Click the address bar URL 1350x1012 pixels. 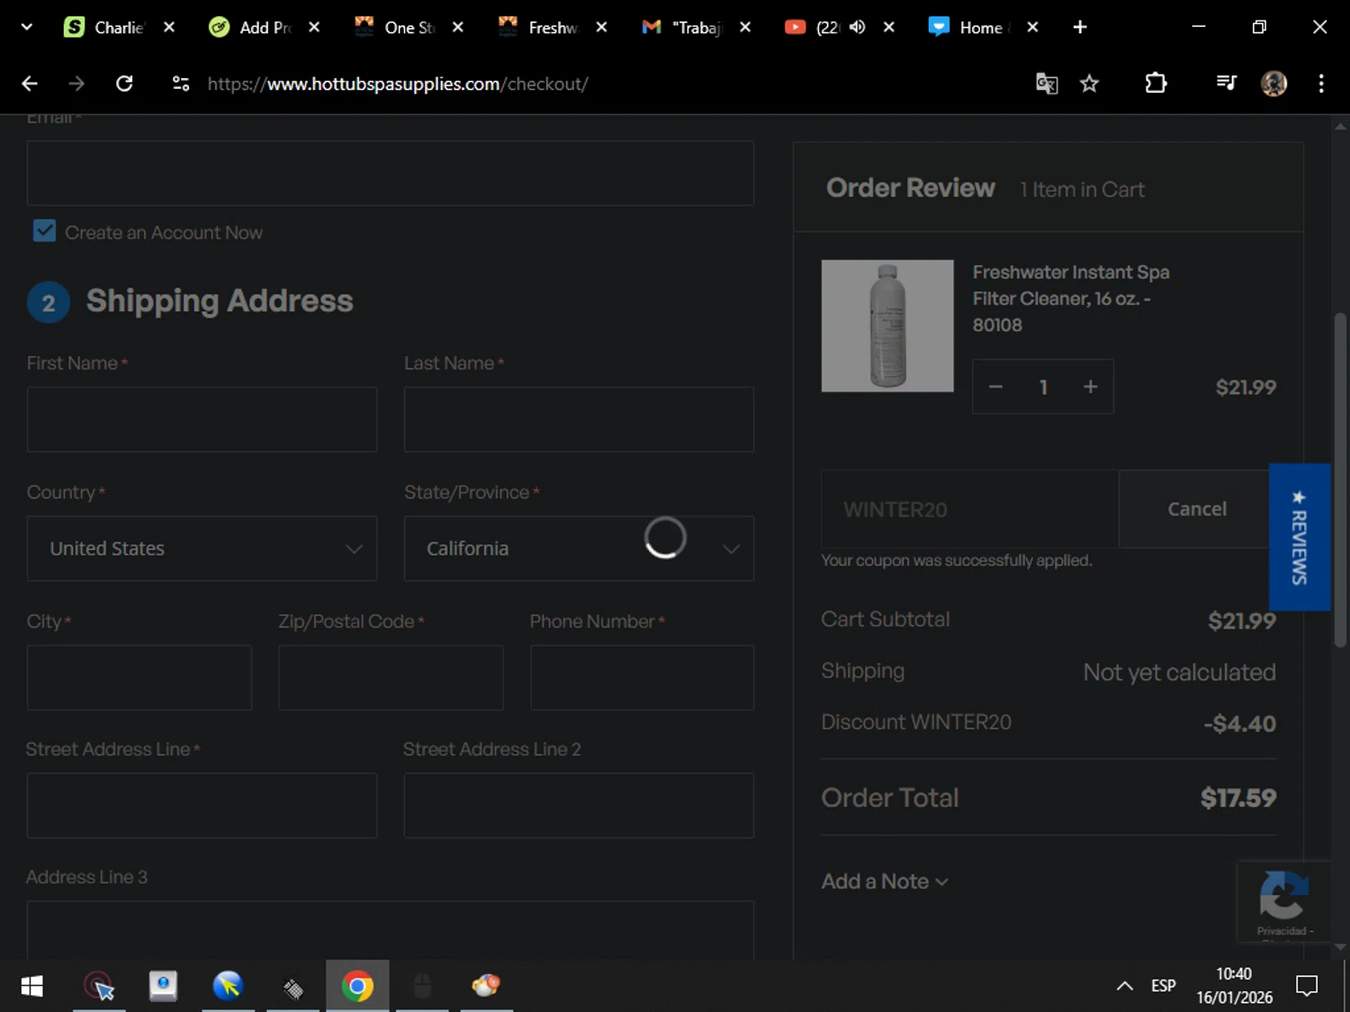click(x=398, y=84)
